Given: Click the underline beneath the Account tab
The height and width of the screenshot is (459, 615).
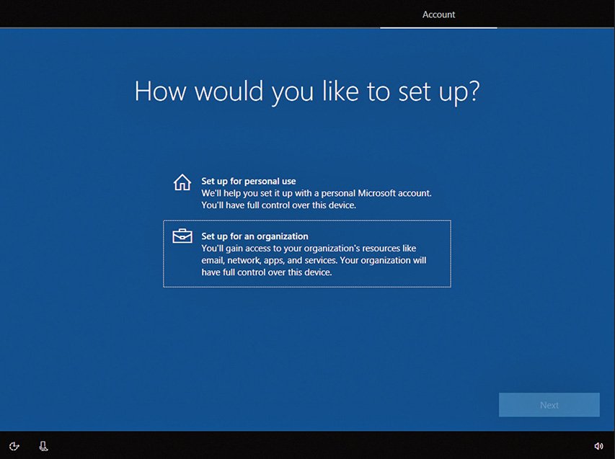Looking at the screenshot, I should click(x=438, y=27).
